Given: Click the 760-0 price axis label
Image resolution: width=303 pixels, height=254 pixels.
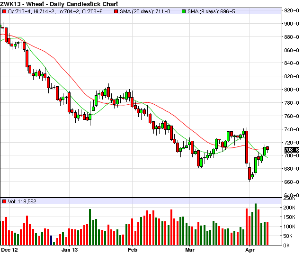Looking at the screenshot, I should coord(292,116).
